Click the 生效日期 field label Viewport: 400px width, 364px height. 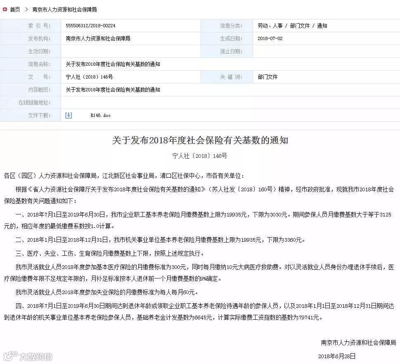coord(39,51)
